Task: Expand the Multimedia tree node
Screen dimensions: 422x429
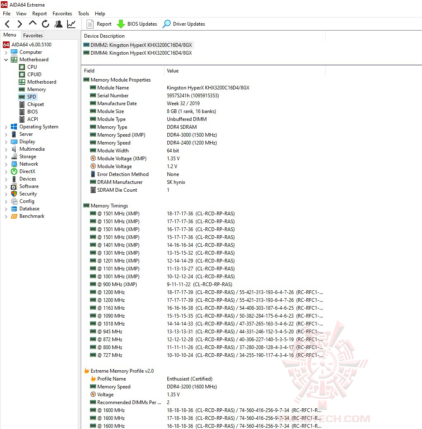Action: coord(6,149)
